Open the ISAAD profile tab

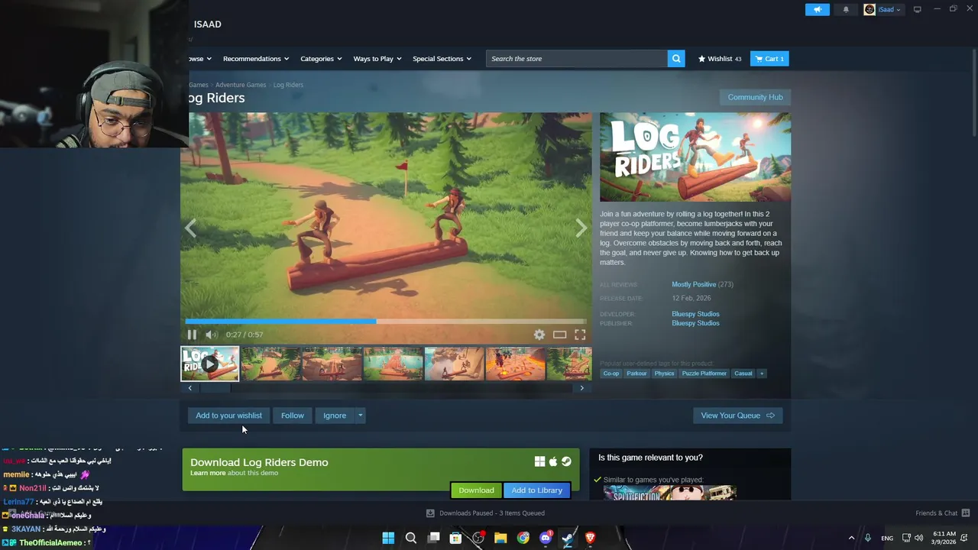(x=207, y=24)
